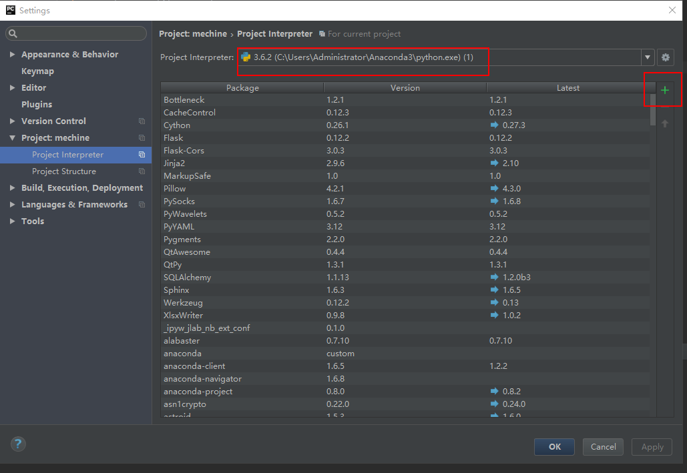Click the OK button
This screenshot has height=473, width=687.
click(x=554, y=447)
